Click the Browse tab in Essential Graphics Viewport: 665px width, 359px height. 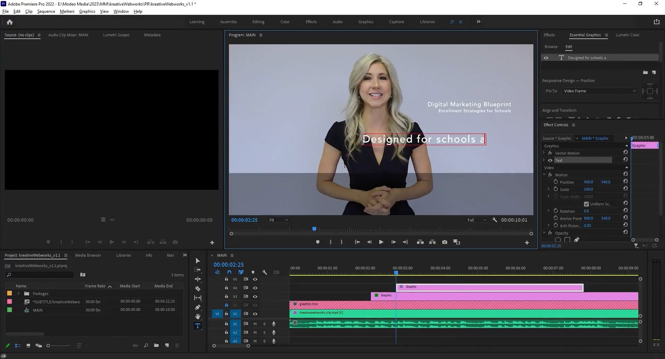tap(551, 47)
